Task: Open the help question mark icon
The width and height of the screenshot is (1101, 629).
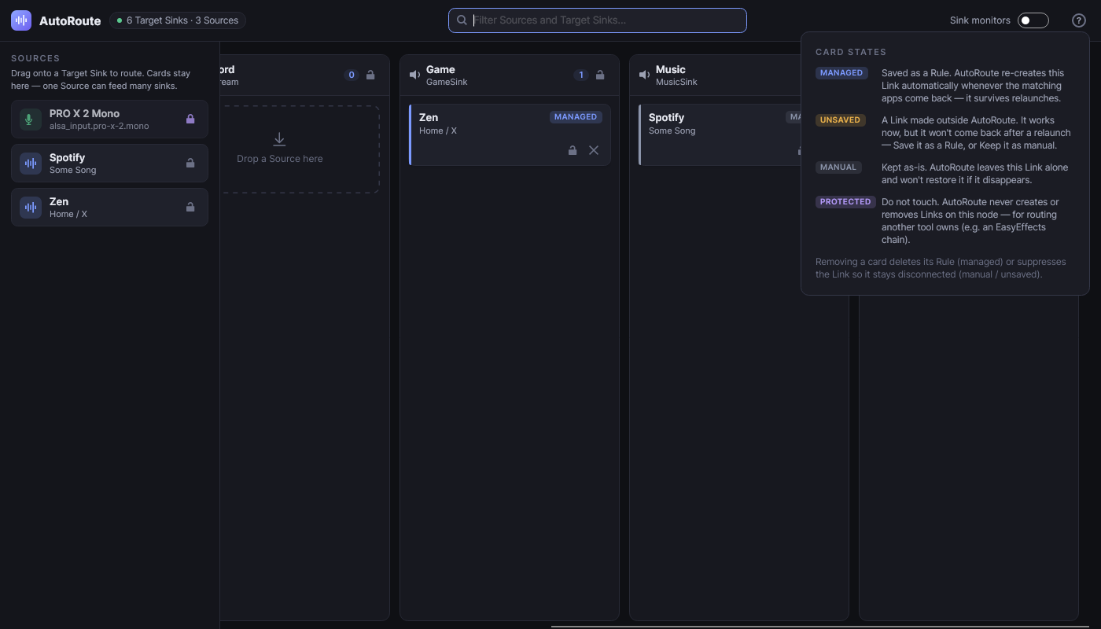Action: pyautogui.click(x=1079, y=20)
